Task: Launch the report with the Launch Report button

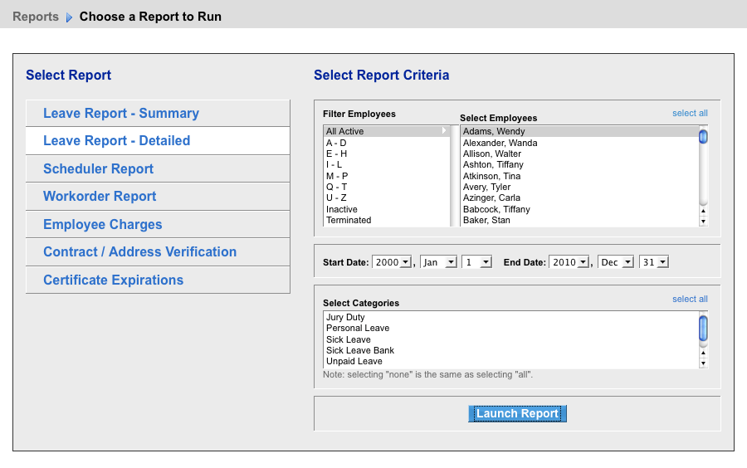Action: [517, 414]
